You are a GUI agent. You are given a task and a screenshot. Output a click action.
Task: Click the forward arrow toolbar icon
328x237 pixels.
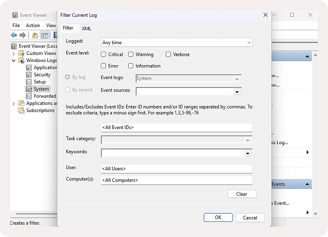23,35
